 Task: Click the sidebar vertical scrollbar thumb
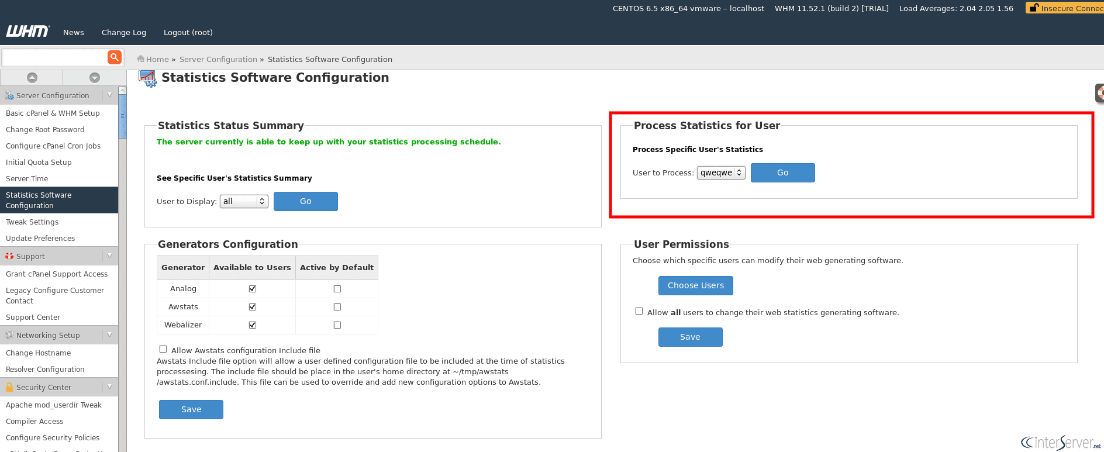coord(122,116)
